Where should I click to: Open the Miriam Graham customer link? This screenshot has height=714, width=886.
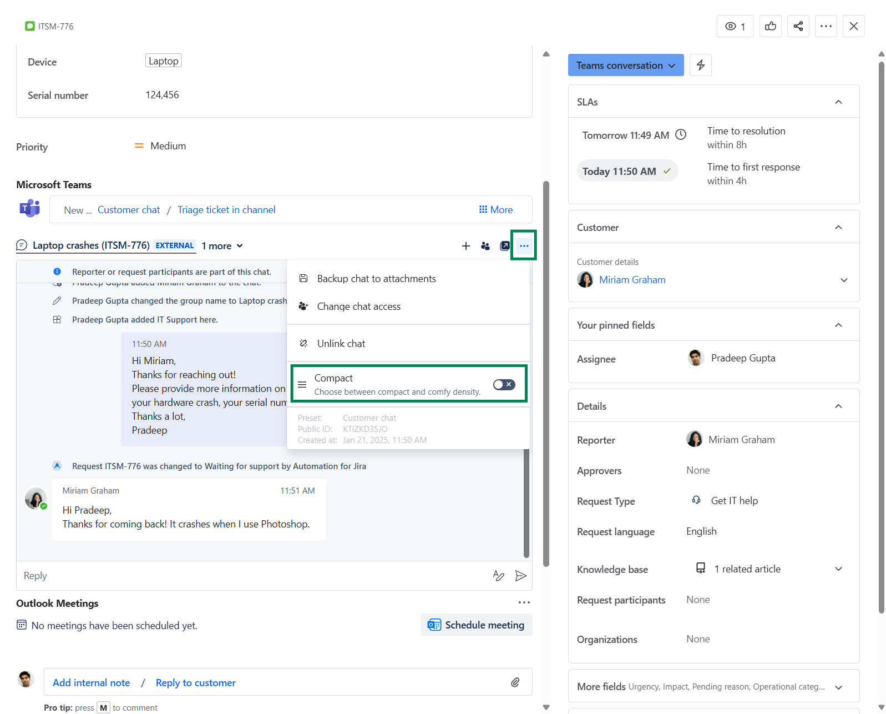coord(632,280)
